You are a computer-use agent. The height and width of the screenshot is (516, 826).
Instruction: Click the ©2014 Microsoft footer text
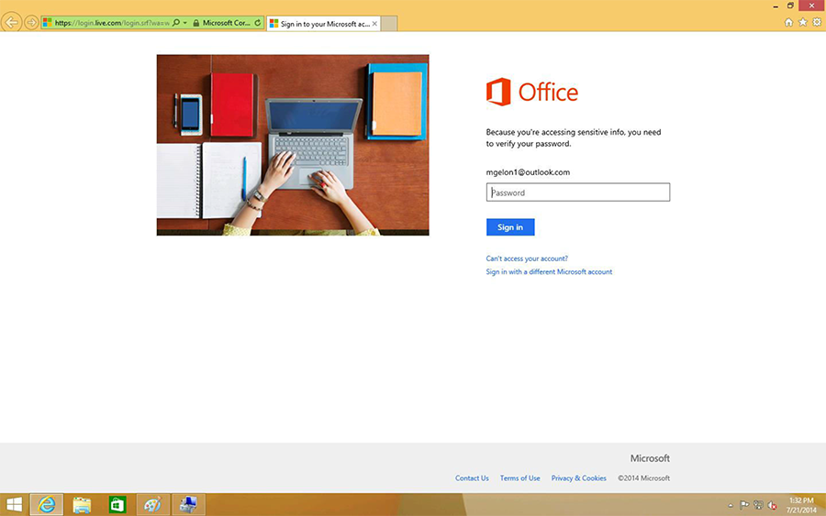(x=643, y=478)
